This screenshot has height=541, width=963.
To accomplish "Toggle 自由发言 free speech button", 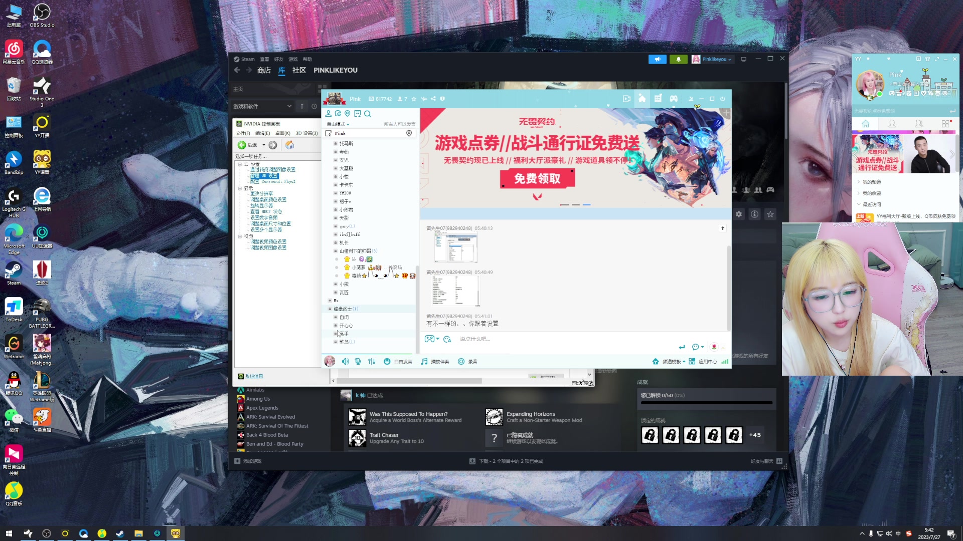I will [x=398, y=362].
